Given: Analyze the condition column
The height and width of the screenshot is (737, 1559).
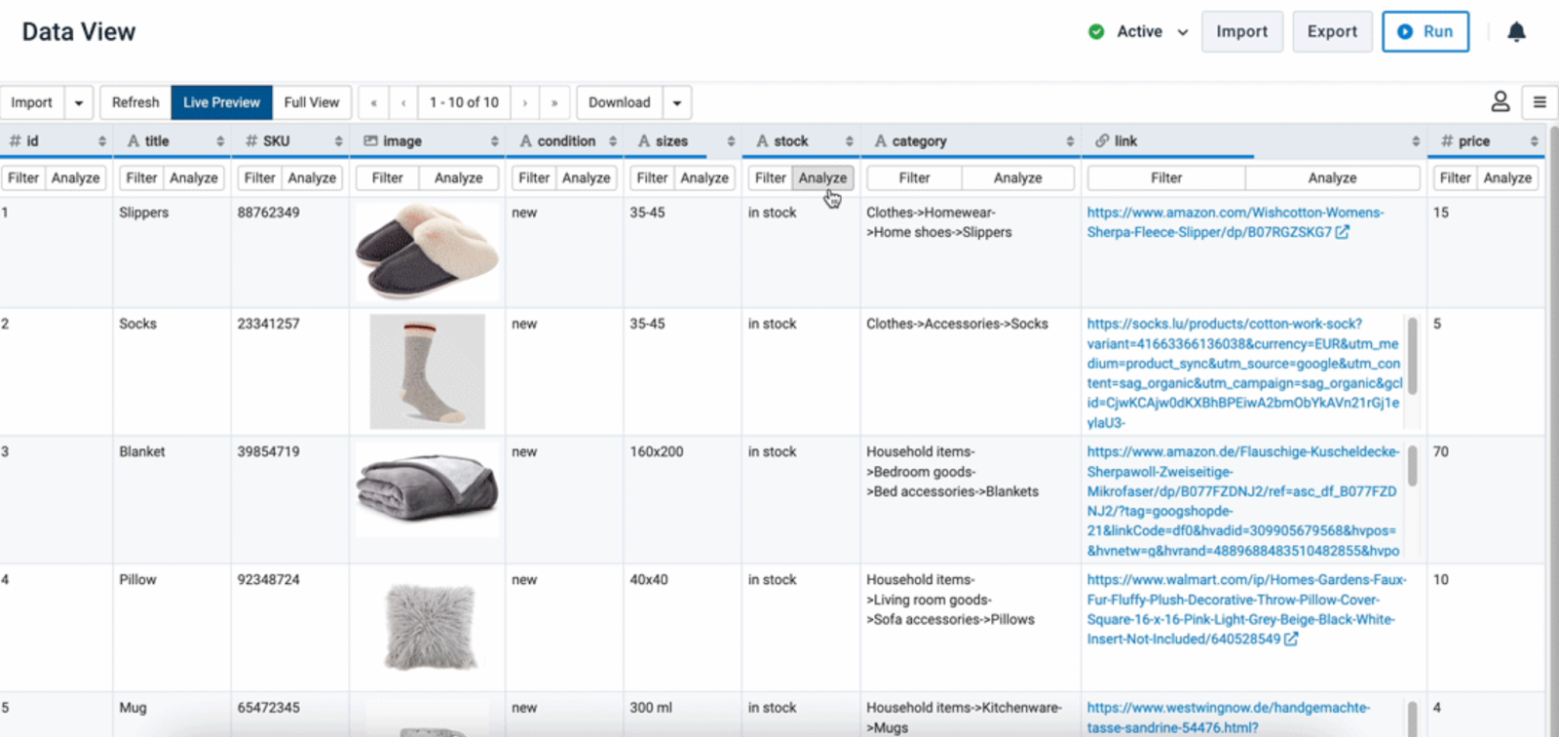Looking at the screenshot, I should tap(587, 178).
